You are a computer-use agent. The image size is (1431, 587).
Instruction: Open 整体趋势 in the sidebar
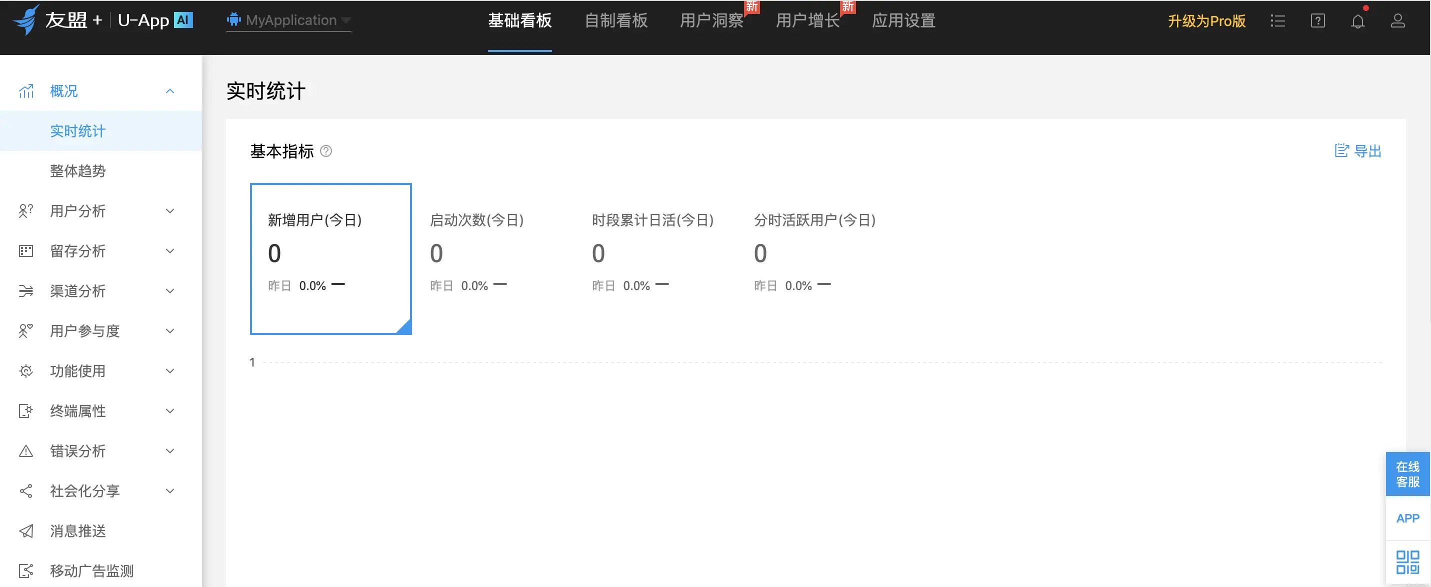(x=78, y=171)
